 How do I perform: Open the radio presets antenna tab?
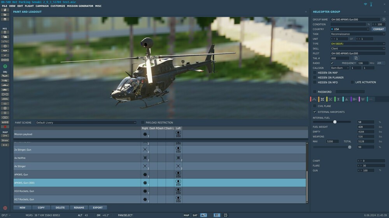pyautogui.click(x=363, y=99)
